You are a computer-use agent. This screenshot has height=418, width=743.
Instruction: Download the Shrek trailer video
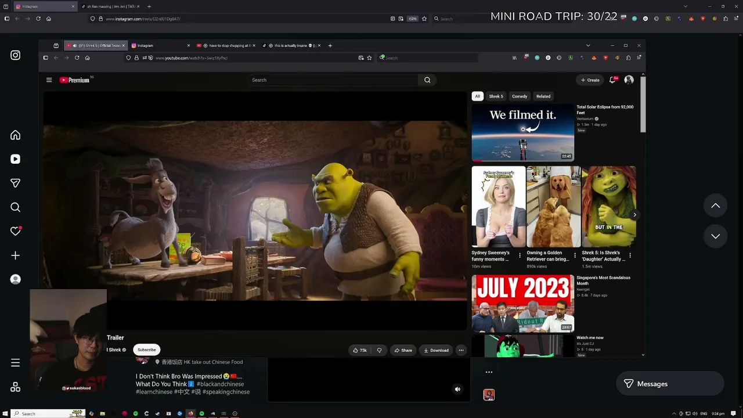click(436, 350)
